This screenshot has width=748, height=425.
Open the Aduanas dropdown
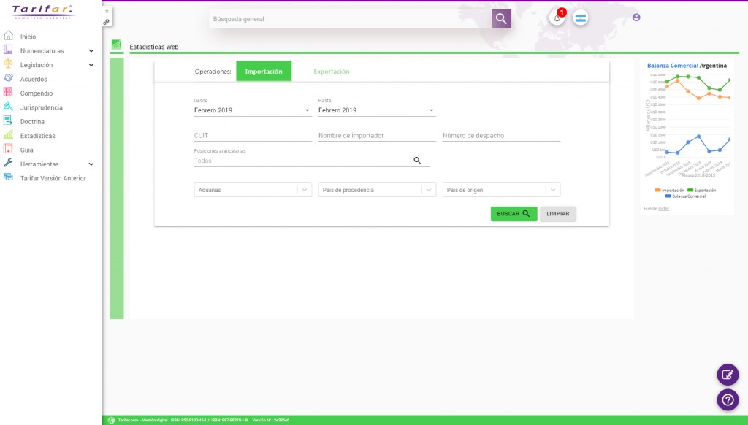point(253,190)
